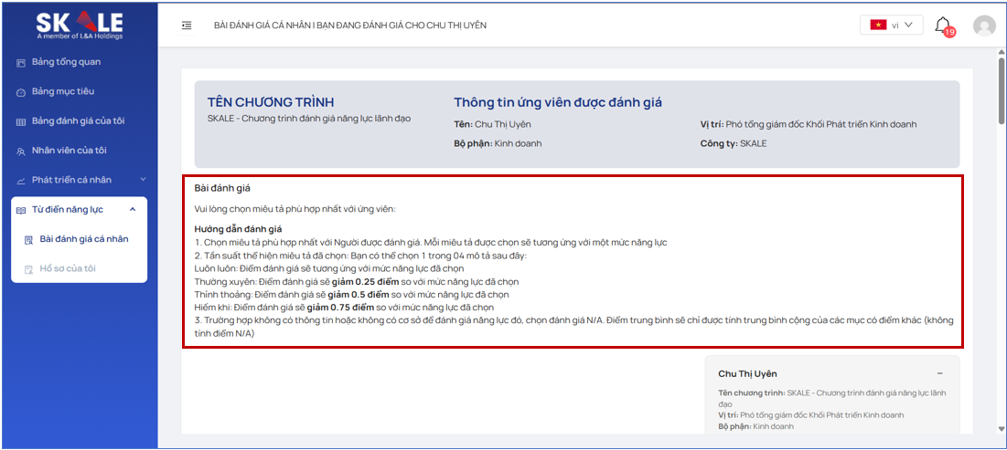1007x450 pixels.
Task: Open Bảng tổng quan menu item
Action: coord(66,62)
